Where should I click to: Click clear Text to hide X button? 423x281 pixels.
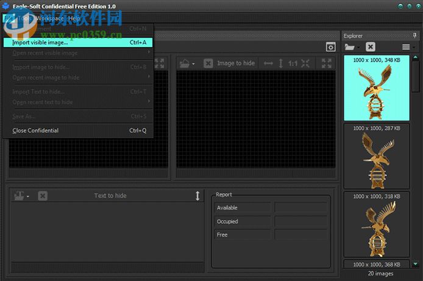point(42,196)
